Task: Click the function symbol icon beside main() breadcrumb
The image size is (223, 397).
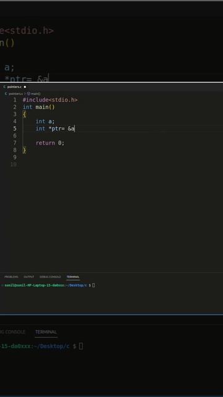Action: coord(28,94)
